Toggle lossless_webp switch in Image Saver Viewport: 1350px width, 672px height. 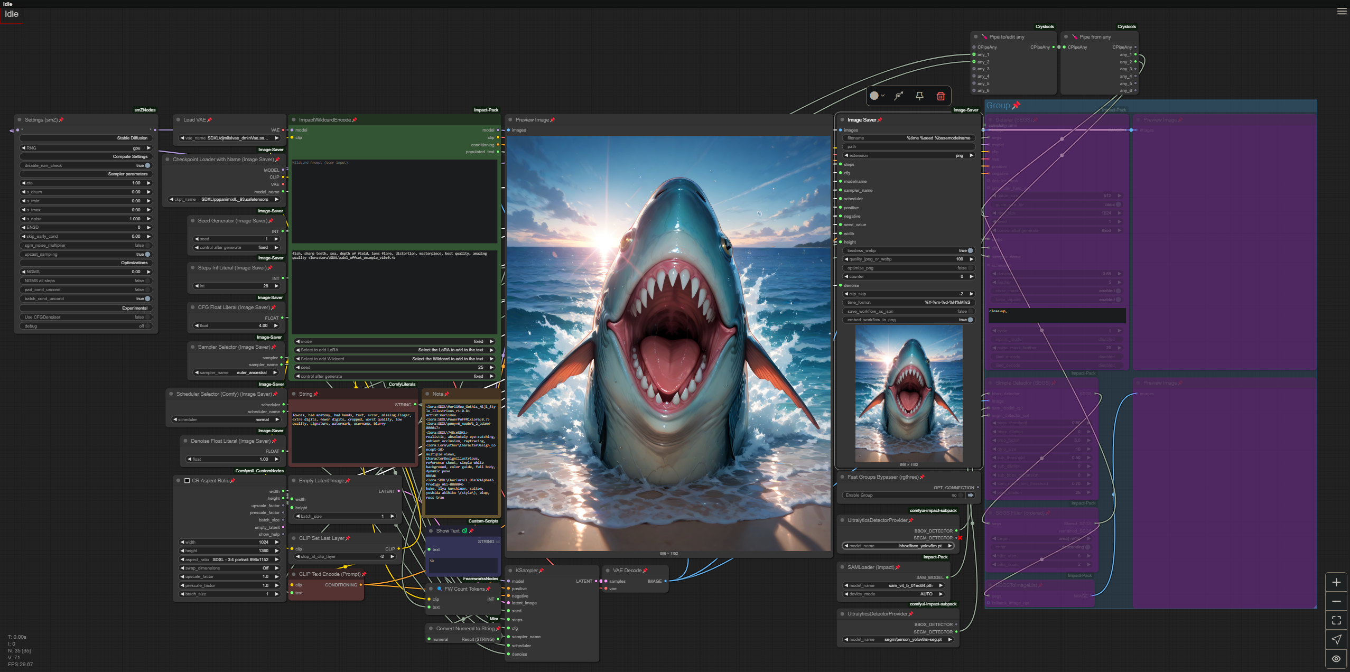970,250
